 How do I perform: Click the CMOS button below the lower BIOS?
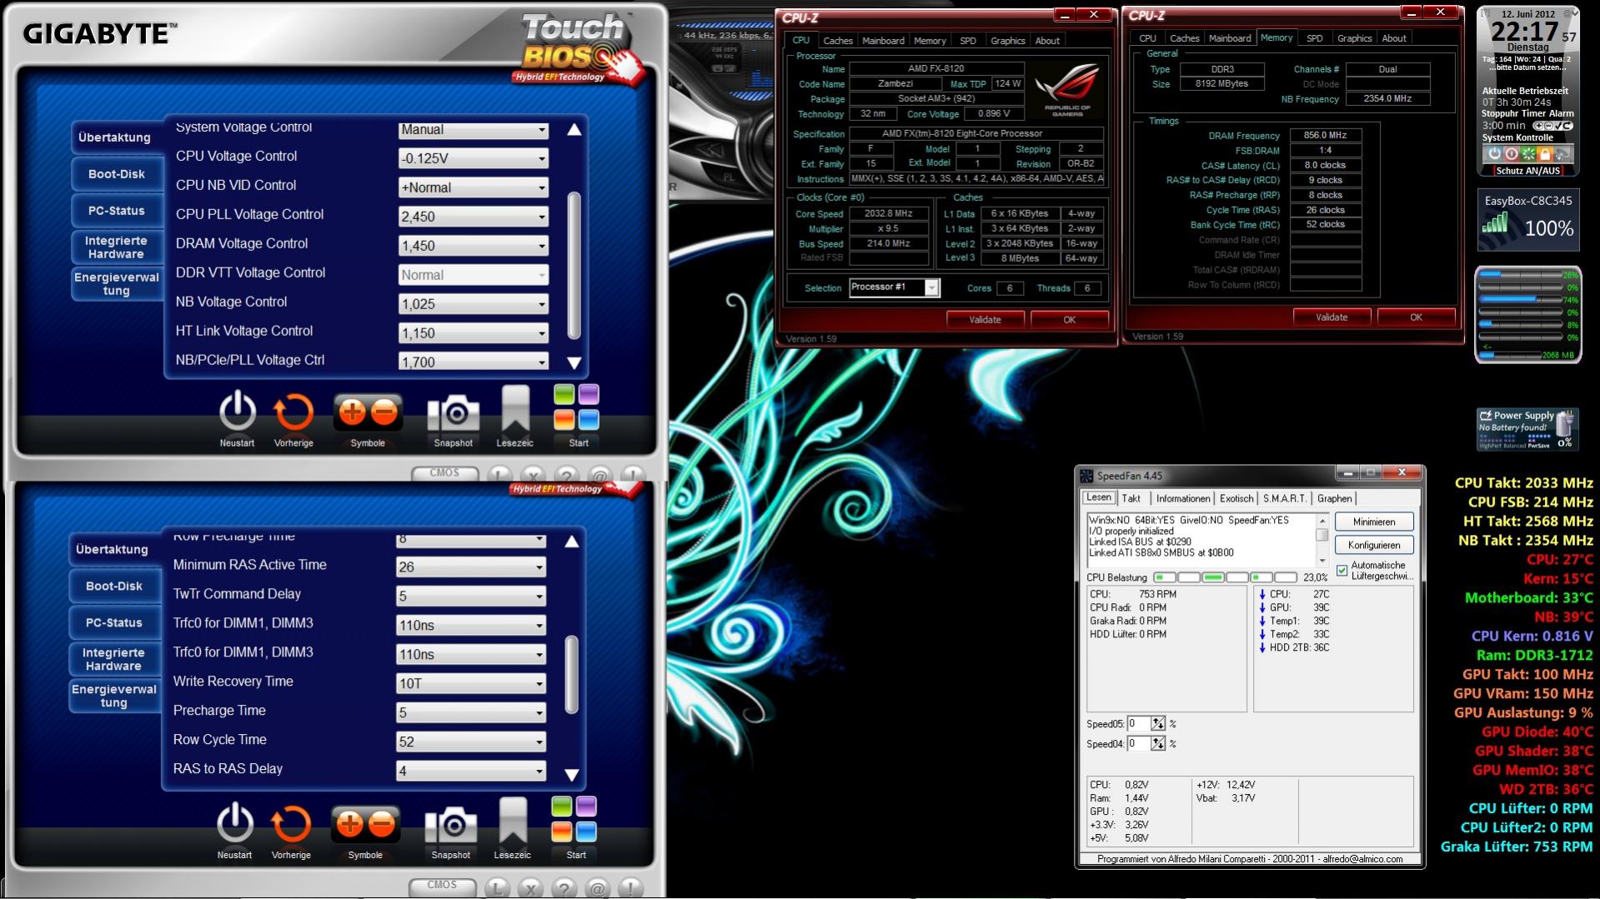(442, 886)
